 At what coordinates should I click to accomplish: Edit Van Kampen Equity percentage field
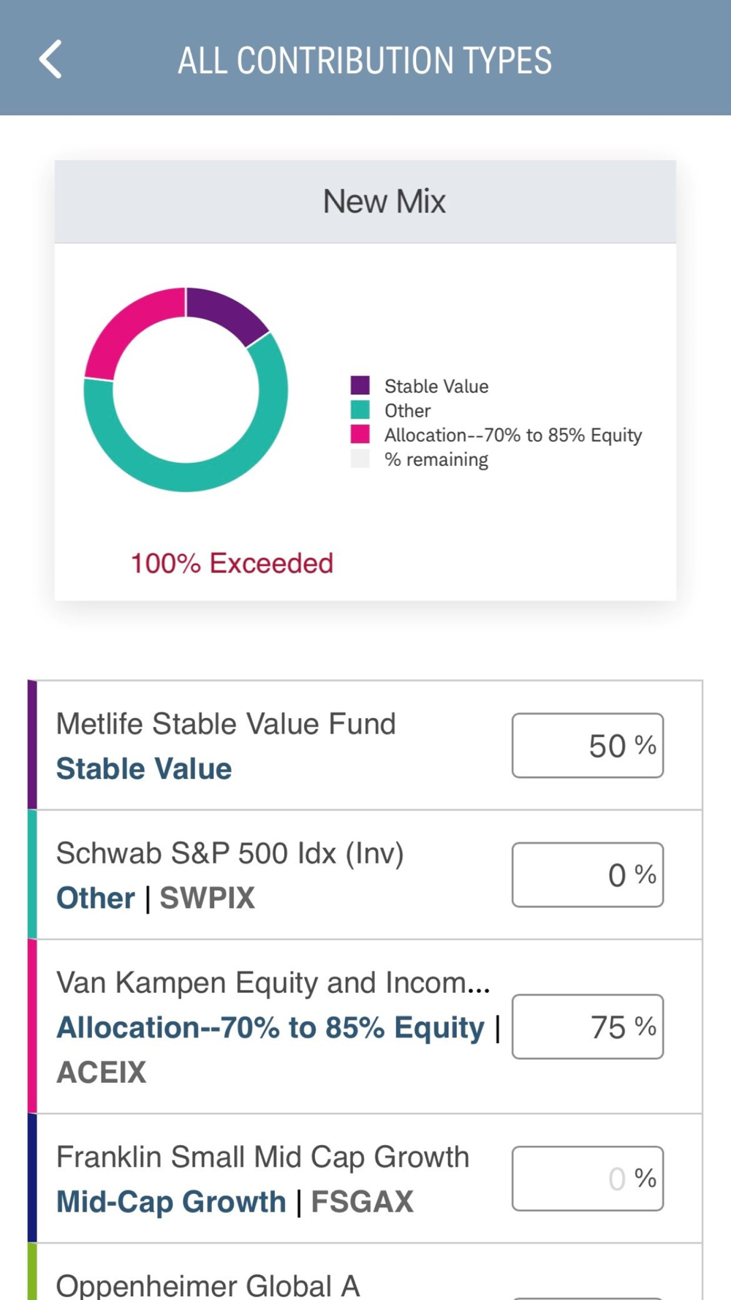(587, 1027)
